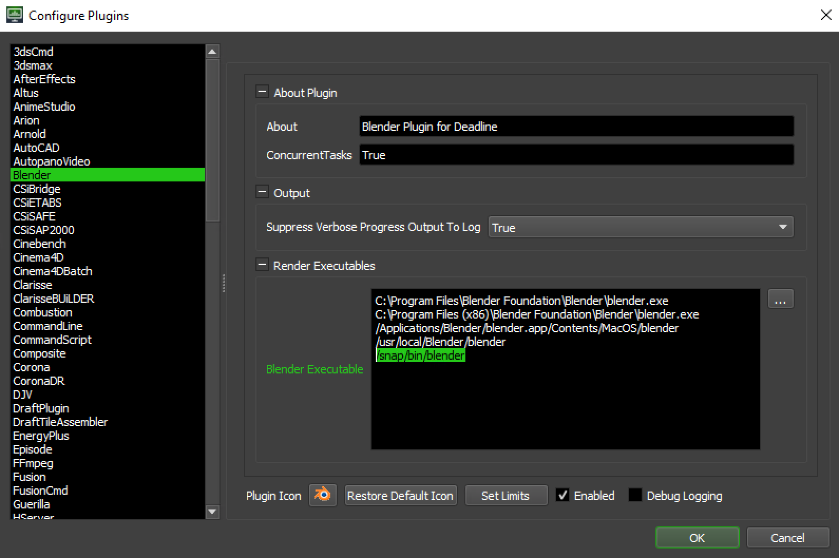Click the Blender plugin icon button
839x558 pixels.
tap(322, 495)
